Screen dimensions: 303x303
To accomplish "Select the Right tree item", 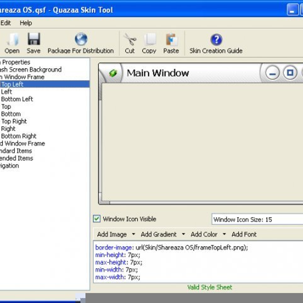I will (8, 129).
